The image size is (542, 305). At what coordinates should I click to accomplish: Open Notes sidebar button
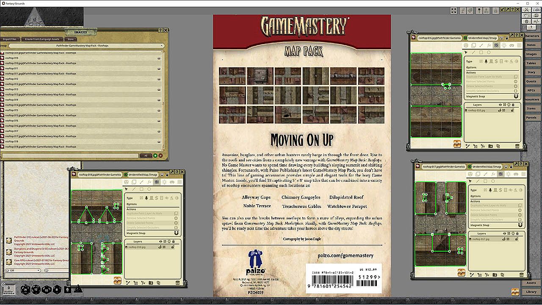point(531,45)
